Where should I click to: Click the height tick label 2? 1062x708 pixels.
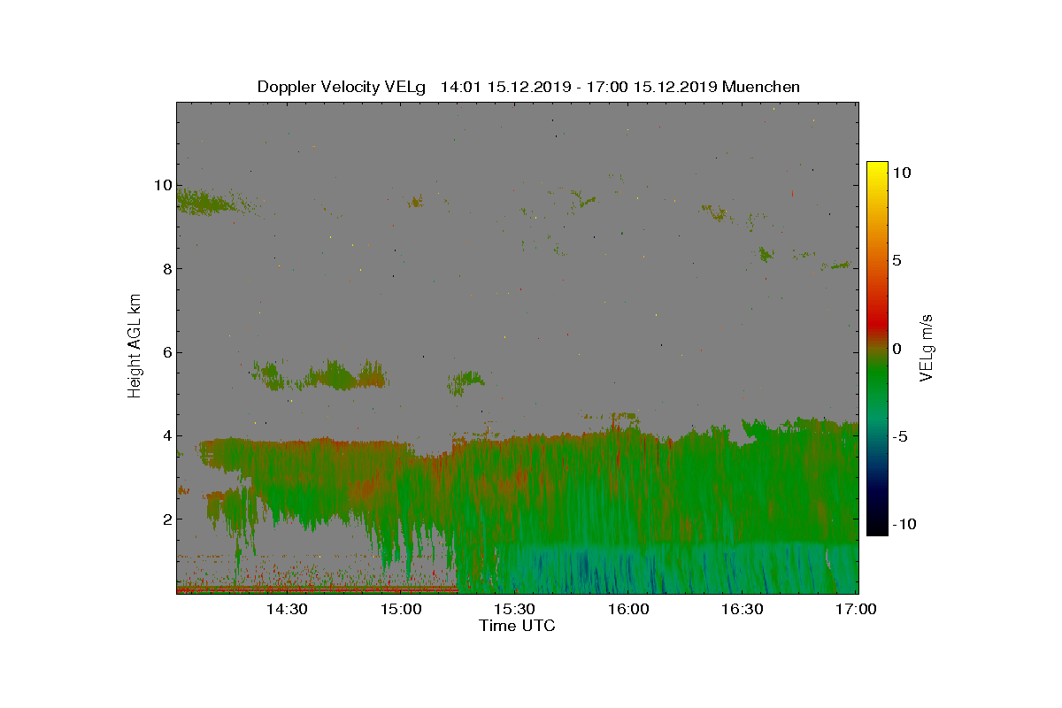(165, 519)
